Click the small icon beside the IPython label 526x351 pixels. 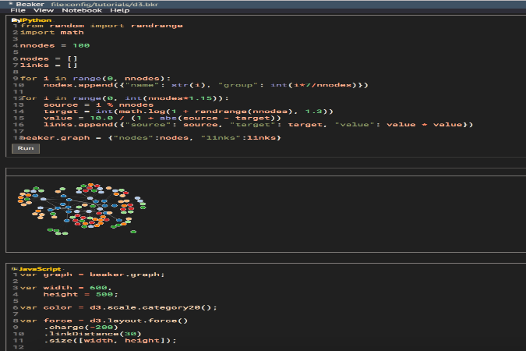click(13, 19)
